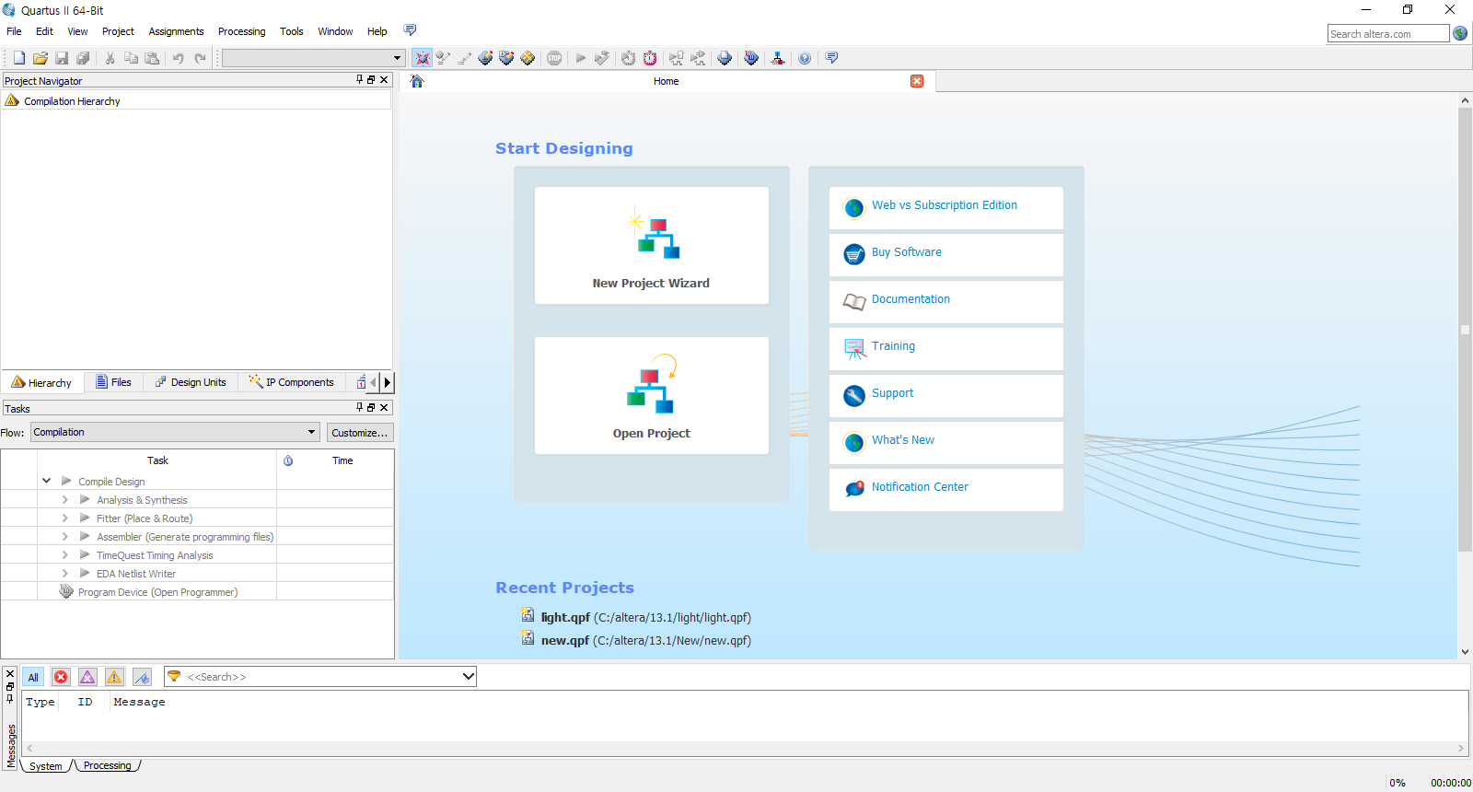Click the feedback speech bubble in menu bar

click(x=410, y=30)
